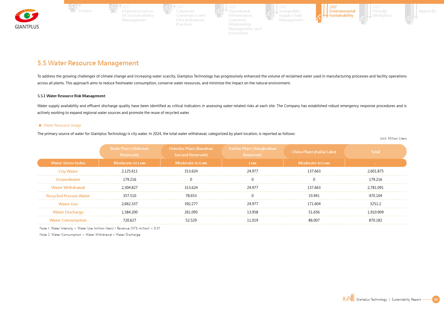The height and width of the screenshot is (314, 444).
Task: Click the Hsinchu Plant column header
Action: (191, 152)
